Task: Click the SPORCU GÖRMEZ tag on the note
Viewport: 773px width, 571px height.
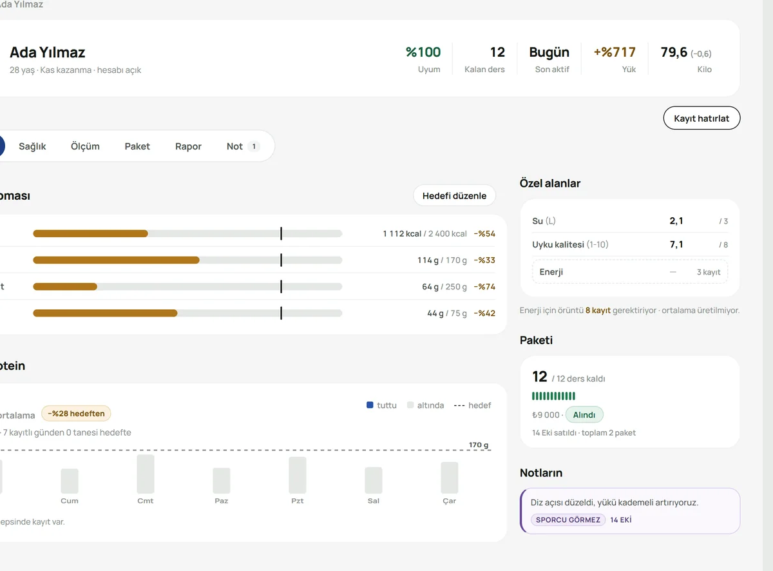Action: click(x=568, y=520)
